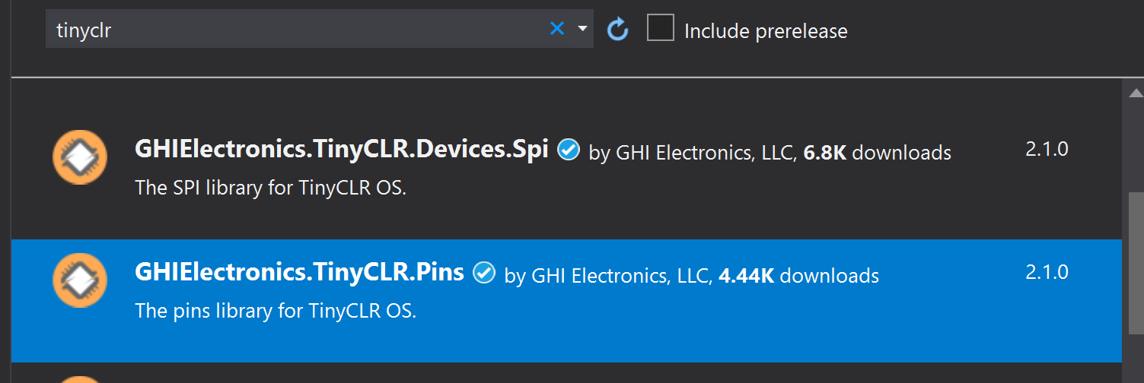
Task: Click "The pins library for TinyCLR OS" description
Action: 276,311
